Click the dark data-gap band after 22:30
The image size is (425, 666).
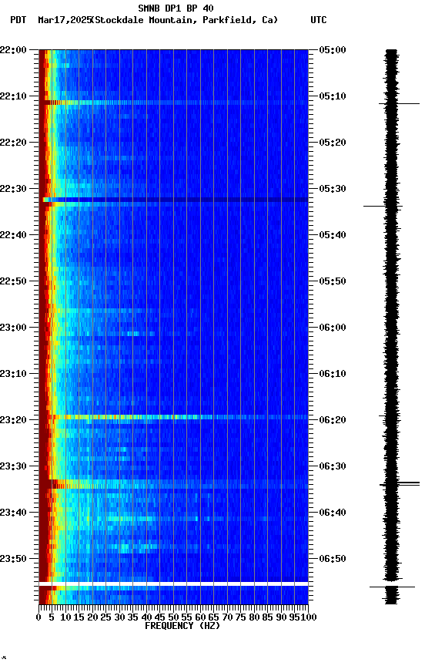173,200
